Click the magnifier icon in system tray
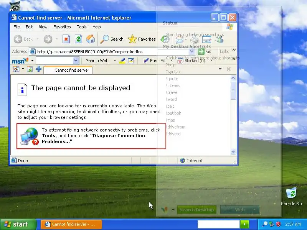This screenshot has height=230, width=307. pyautogui.click(x=265, y=224)
